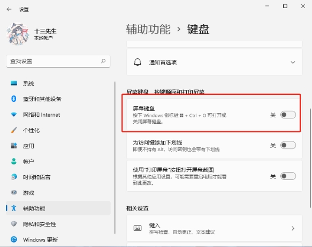Screen dimensions: 312x247
Task: Click the paintbrush icon for 个性化
Action: pyautogui.click(x=14, y=130)
